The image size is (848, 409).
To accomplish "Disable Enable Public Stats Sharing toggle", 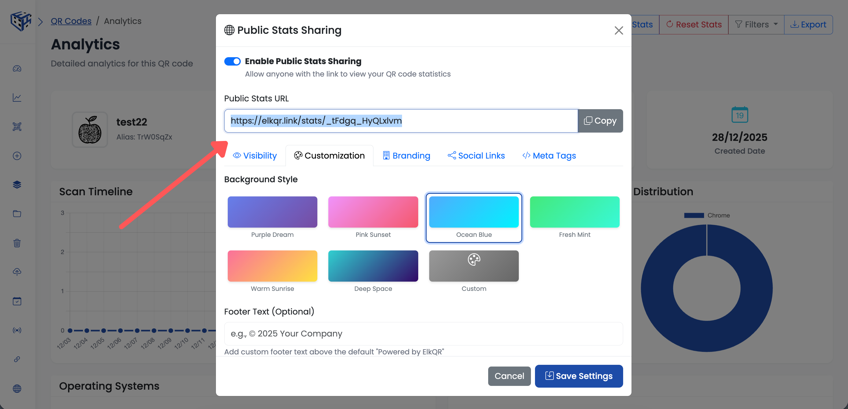I will (x=232, y=61).
